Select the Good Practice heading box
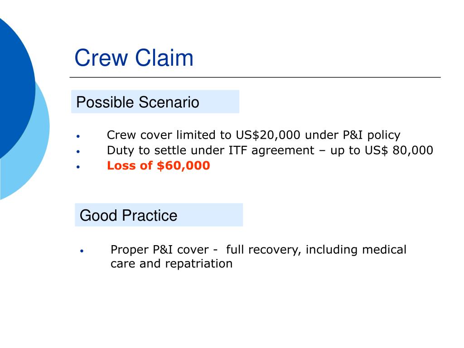The height and width of the screenshot is (348, 464). pos(159,215)
